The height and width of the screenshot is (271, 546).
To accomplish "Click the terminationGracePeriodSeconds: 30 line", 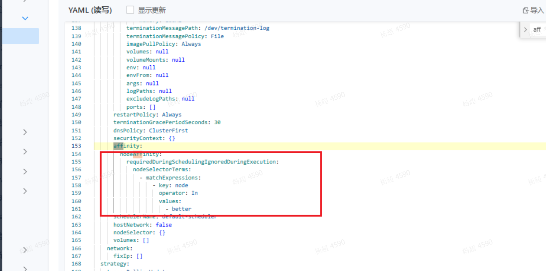I will coord(167,123).
